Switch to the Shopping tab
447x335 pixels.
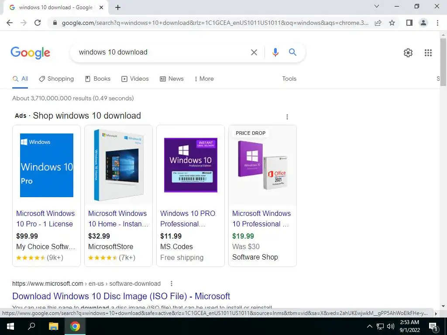(56, 79)
